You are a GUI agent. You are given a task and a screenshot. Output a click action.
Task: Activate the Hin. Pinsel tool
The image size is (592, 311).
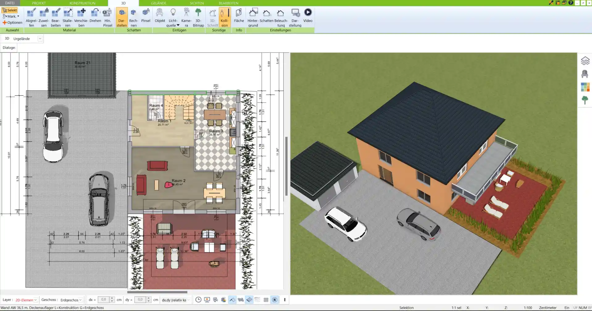[x=107, y=18]
